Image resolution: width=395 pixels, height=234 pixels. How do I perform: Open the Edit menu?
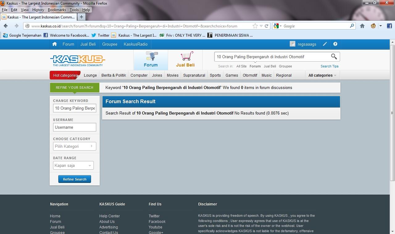click(14, 10)
